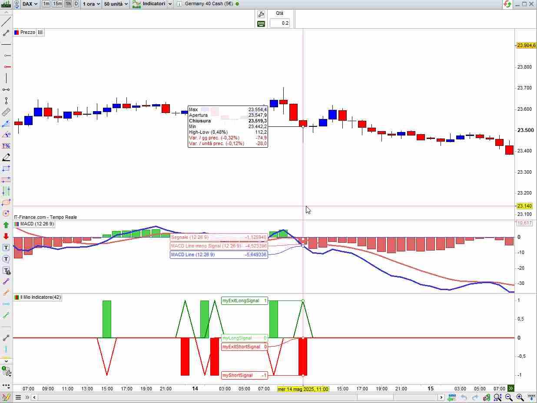
Task: Insert a green up arrow
Action: click(6, 225)
